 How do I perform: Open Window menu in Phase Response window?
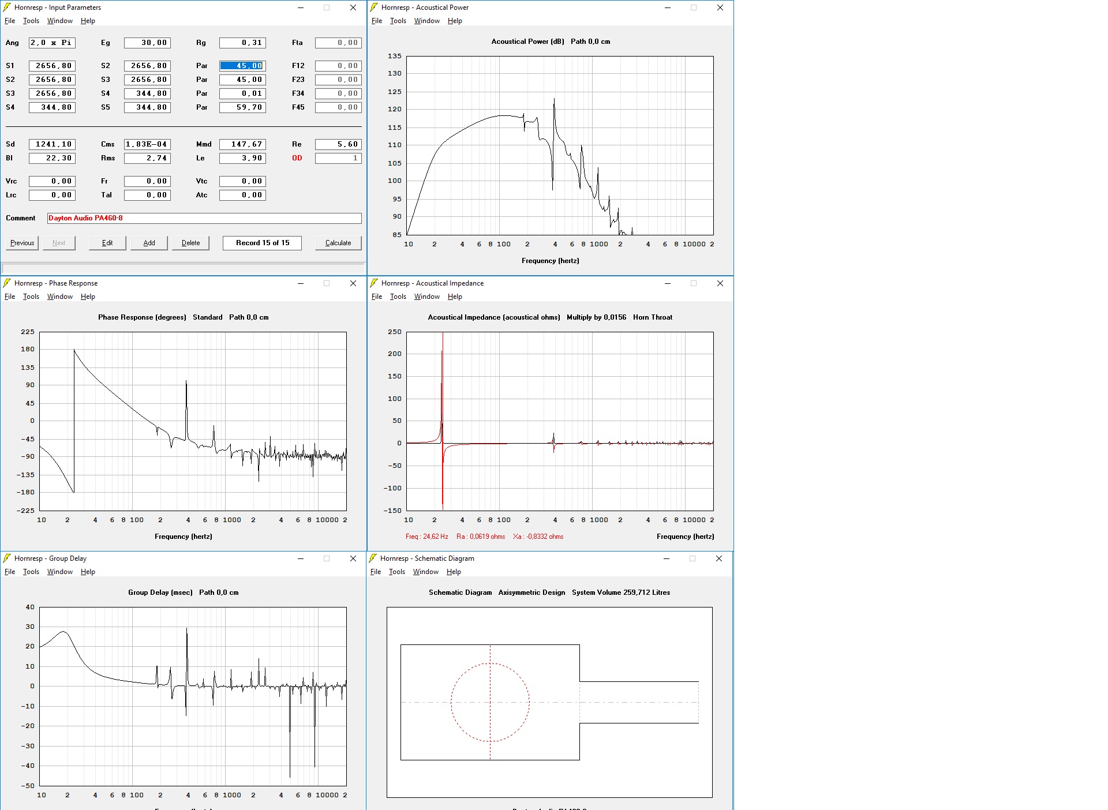click(x=60, y=297)
